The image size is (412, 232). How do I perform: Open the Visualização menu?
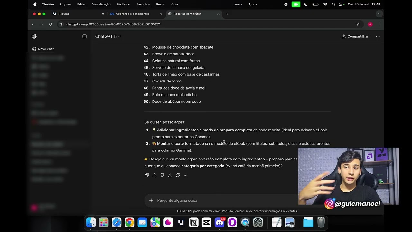click(101, 4)
